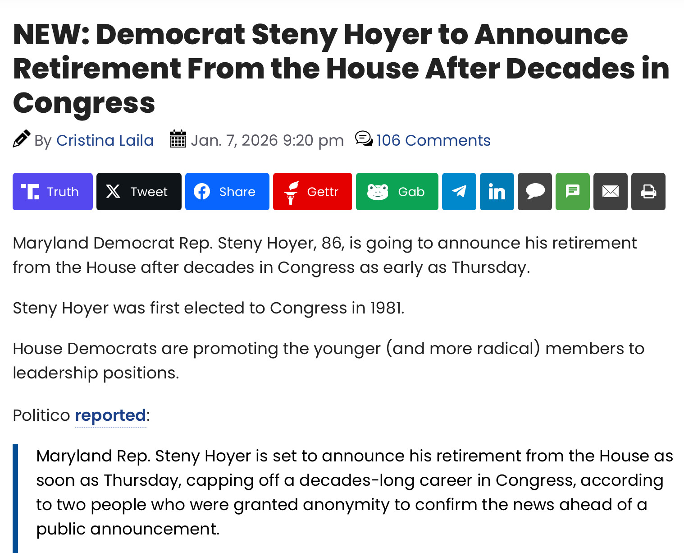Click the green text message icon
Viewport: 684px width, 553px height.
(x=572, y=192)
